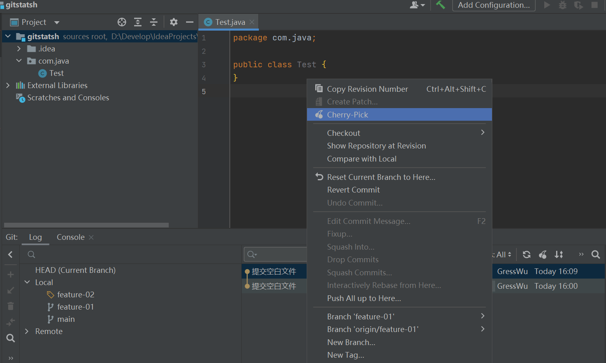Click the Git log back arrow icon
The height and width of the screenshot is (363, 606).
pyautogui.click(x=11, y=255)
